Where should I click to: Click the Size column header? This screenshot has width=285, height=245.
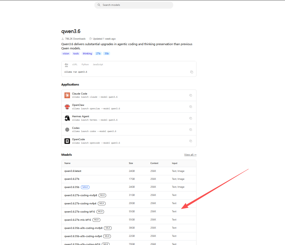(x=131, y=163)
